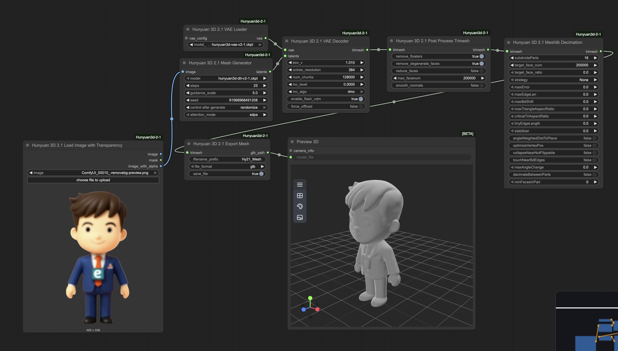
Task: Collapse the Meshlib Decimation node dot
Action: [508, 42]
